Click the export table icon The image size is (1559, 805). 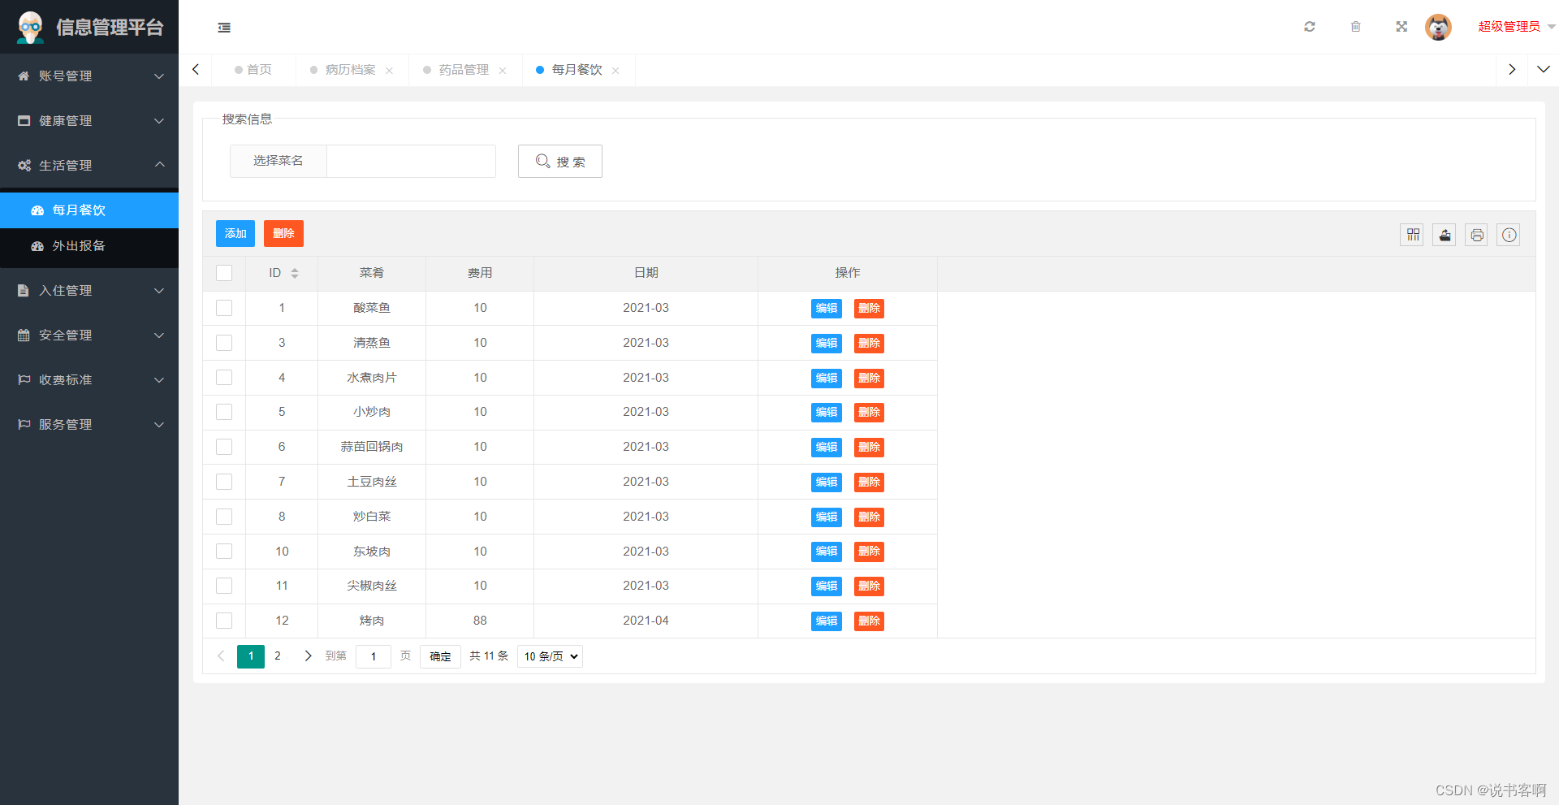[1445, 235]
